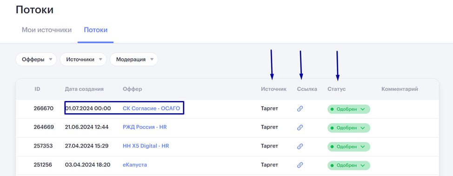Viewport: 453px width, 176px height.
Task: Expand Одобрен status for flow 257353
Action: 349,147
